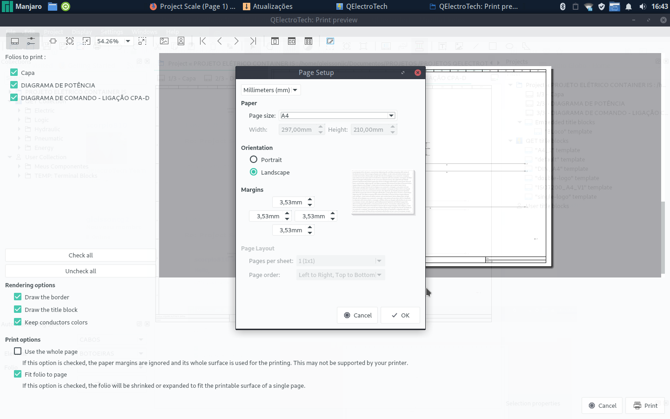Show overview of all pages icon

pos(308,41)
